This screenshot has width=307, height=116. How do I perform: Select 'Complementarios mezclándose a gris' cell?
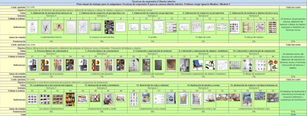[254, 109]
